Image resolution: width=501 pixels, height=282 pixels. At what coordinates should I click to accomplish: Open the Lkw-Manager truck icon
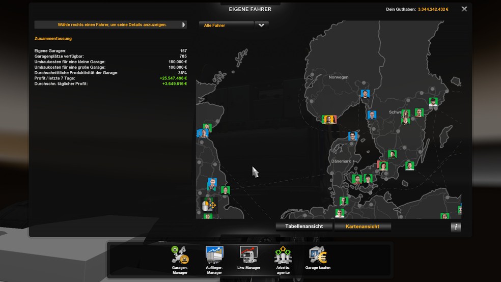point(248,255)
